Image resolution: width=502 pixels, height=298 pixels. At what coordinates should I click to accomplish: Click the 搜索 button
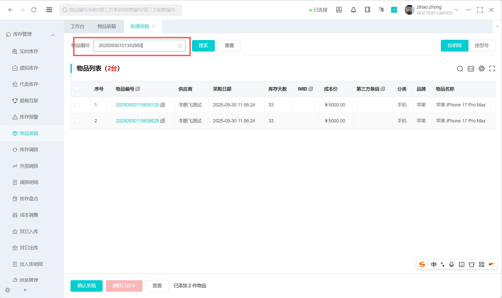[x=203, y=46]
